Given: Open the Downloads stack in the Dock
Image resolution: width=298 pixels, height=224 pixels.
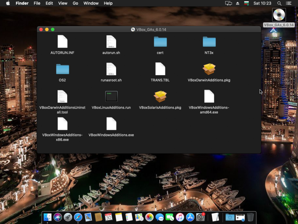Looking at the screenshot, I should (x=230, y=217).
